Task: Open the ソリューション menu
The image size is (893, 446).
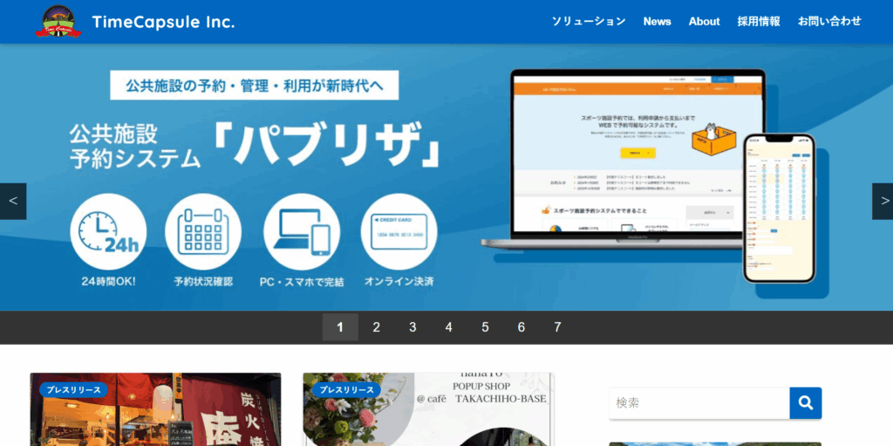Action: pyautogui.click(x=589, y=22)
